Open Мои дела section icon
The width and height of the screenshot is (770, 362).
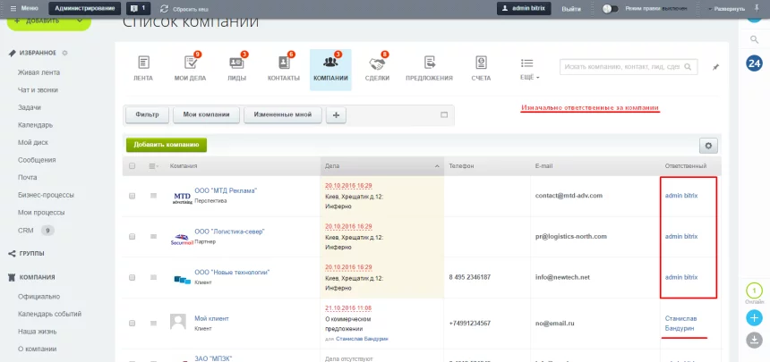coord(189,63)
